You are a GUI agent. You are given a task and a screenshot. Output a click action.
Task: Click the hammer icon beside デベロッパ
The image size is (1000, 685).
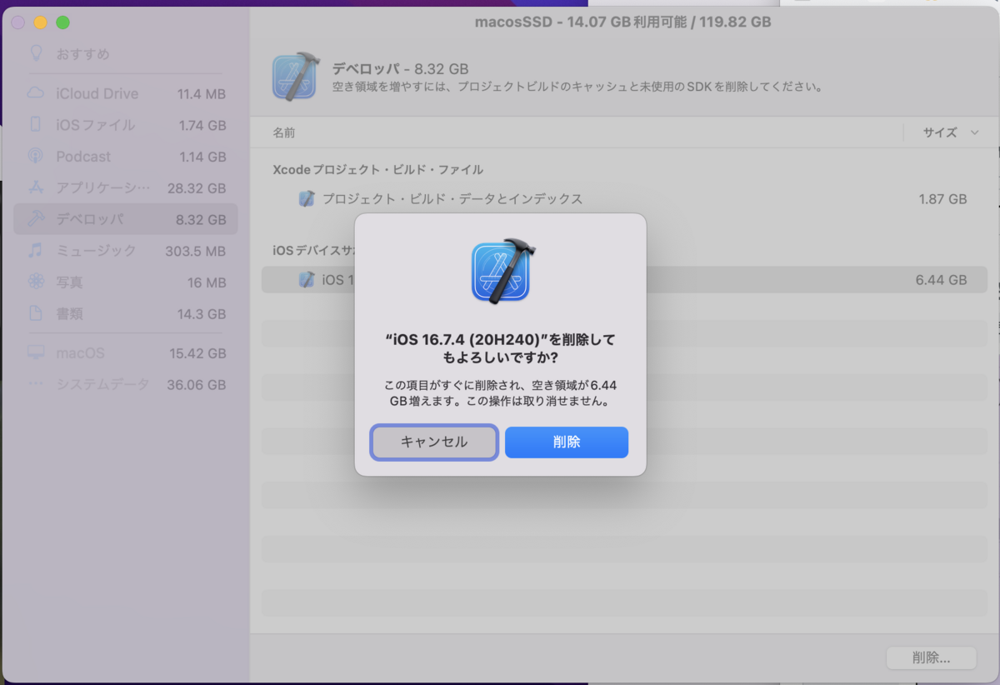tap(36, 219)
